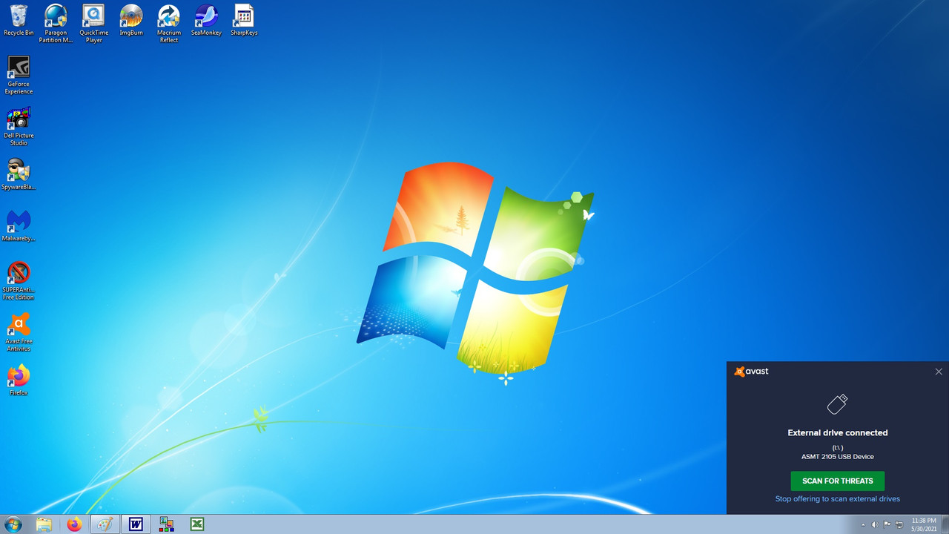Open Malwarebytes from the desktop
The image size is (949, 534).
[x=19, y=222]
